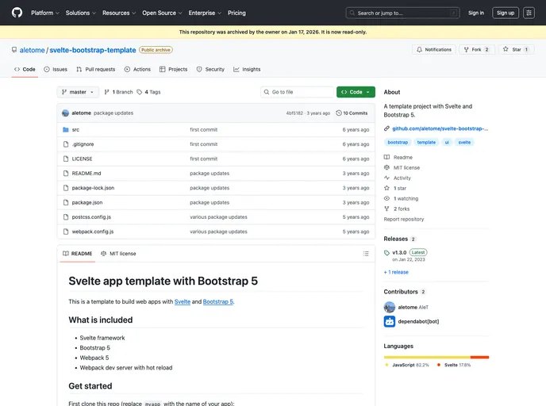This screenshot has width=546, height=406.
Task: Expand the Platform menu in header
Action: pos(44,13)
